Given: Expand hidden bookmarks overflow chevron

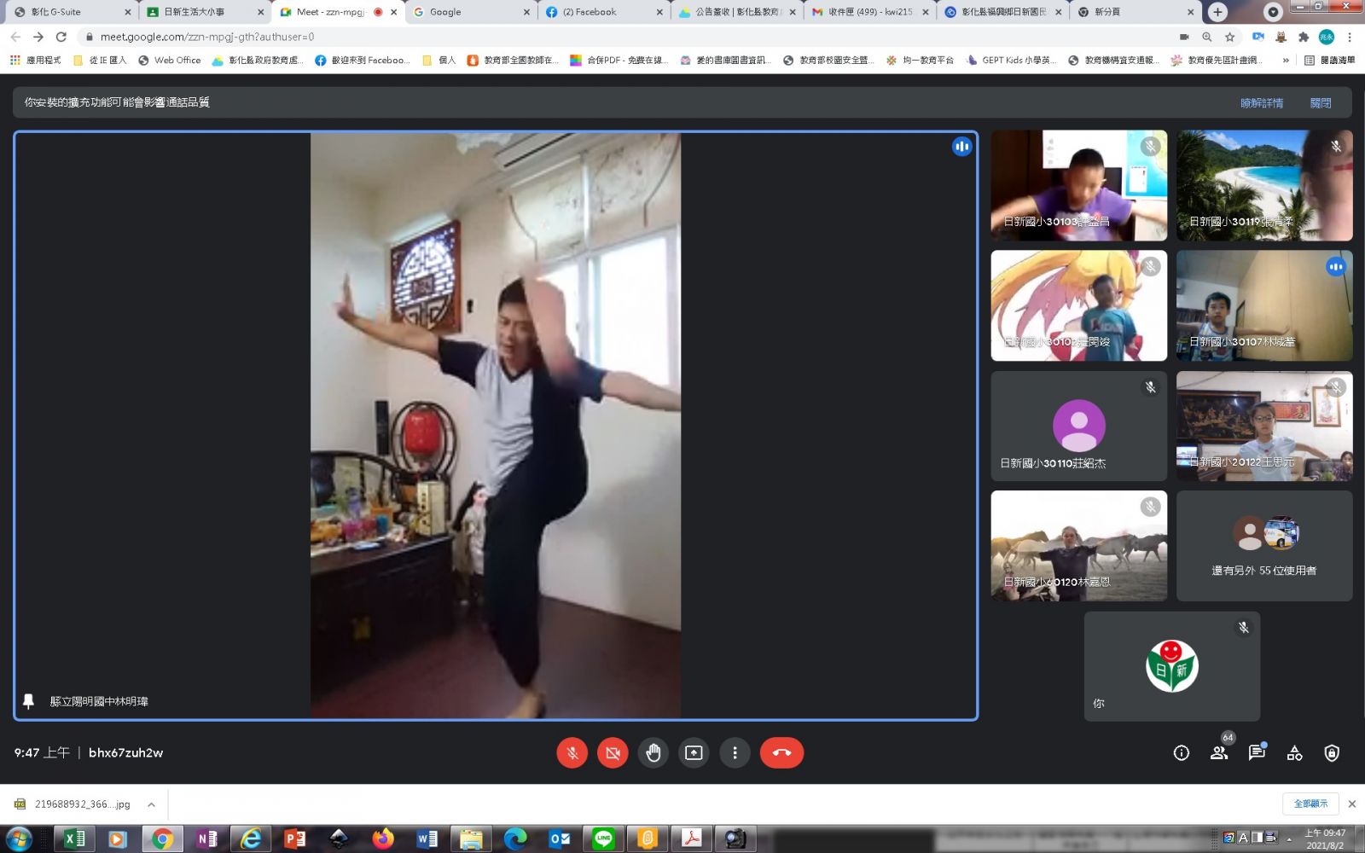Looking at the screenshot, I should click(1286, 60).
